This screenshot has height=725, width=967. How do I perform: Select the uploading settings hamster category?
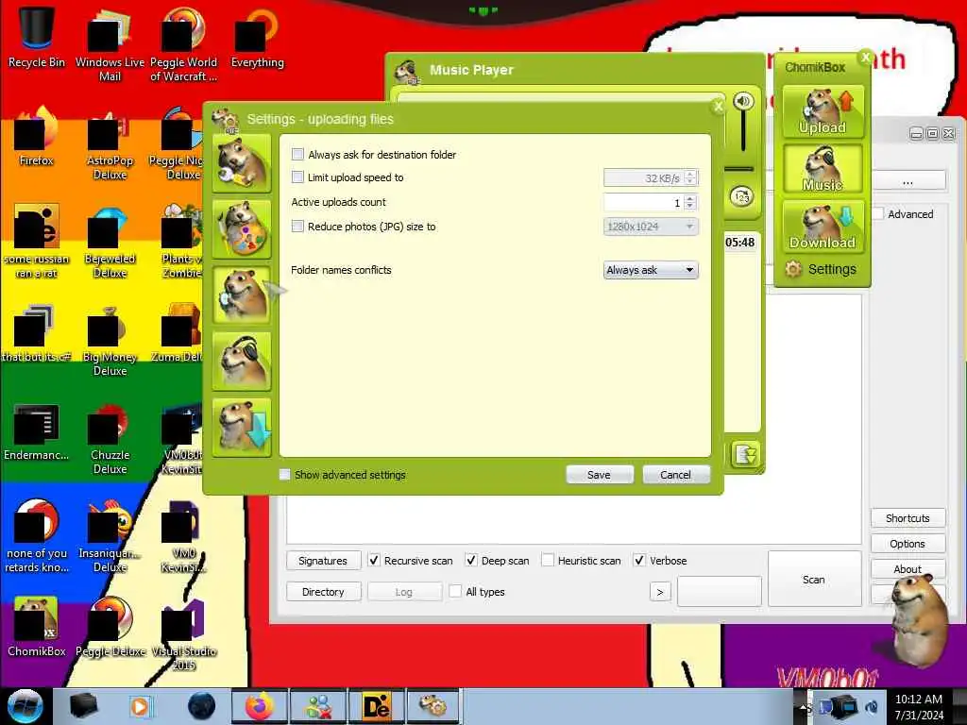[242, 295]
